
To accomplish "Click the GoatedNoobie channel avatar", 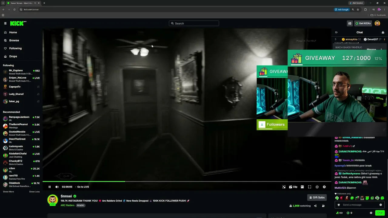I will 5,133.
